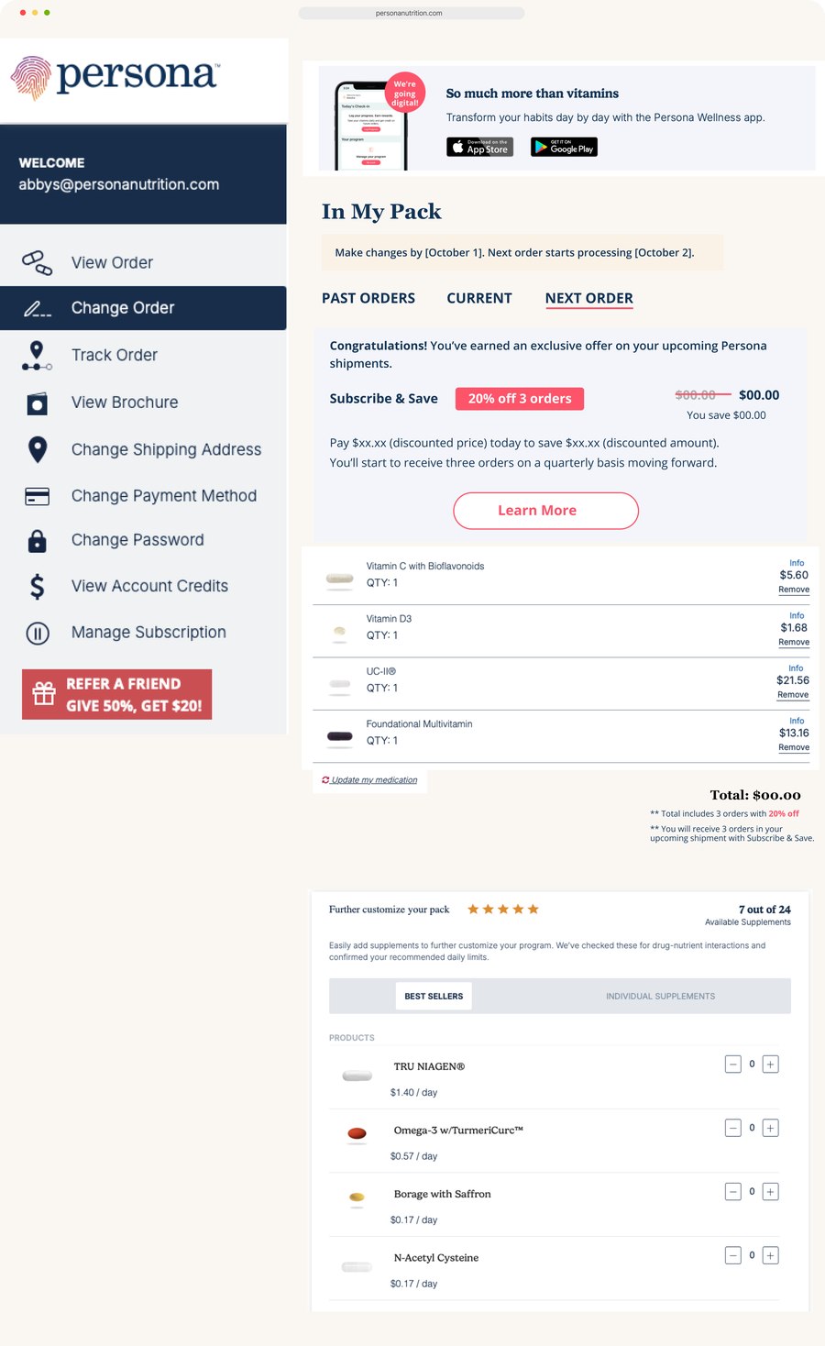Click the Change Shipping Address pin icon

click(x=38, y=449)
